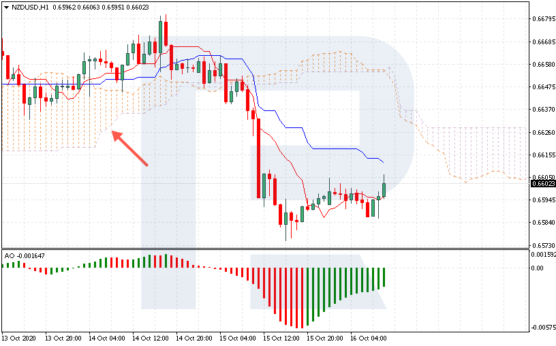Click the 0.65730 price axis label
The height and width of the screenshot is (346, 556).
tap(542, 245)
